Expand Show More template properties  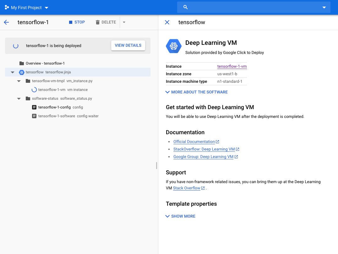coord(180,216)
